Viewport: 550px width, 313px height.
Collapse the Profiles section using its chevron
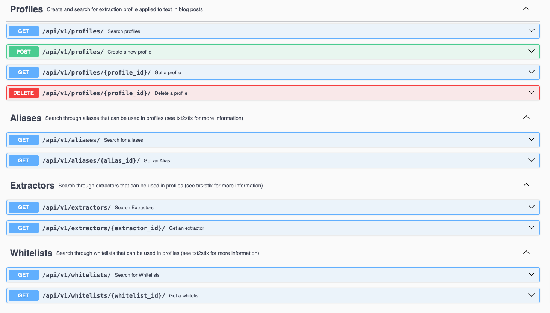(526, 8)
